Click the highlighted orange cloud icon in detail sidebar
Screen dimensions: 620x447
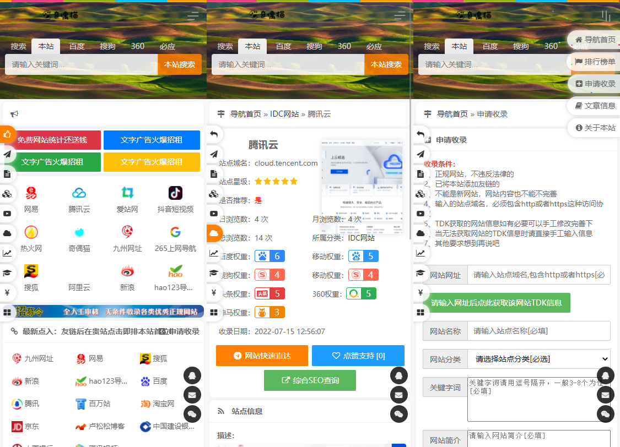coord(214,233)
